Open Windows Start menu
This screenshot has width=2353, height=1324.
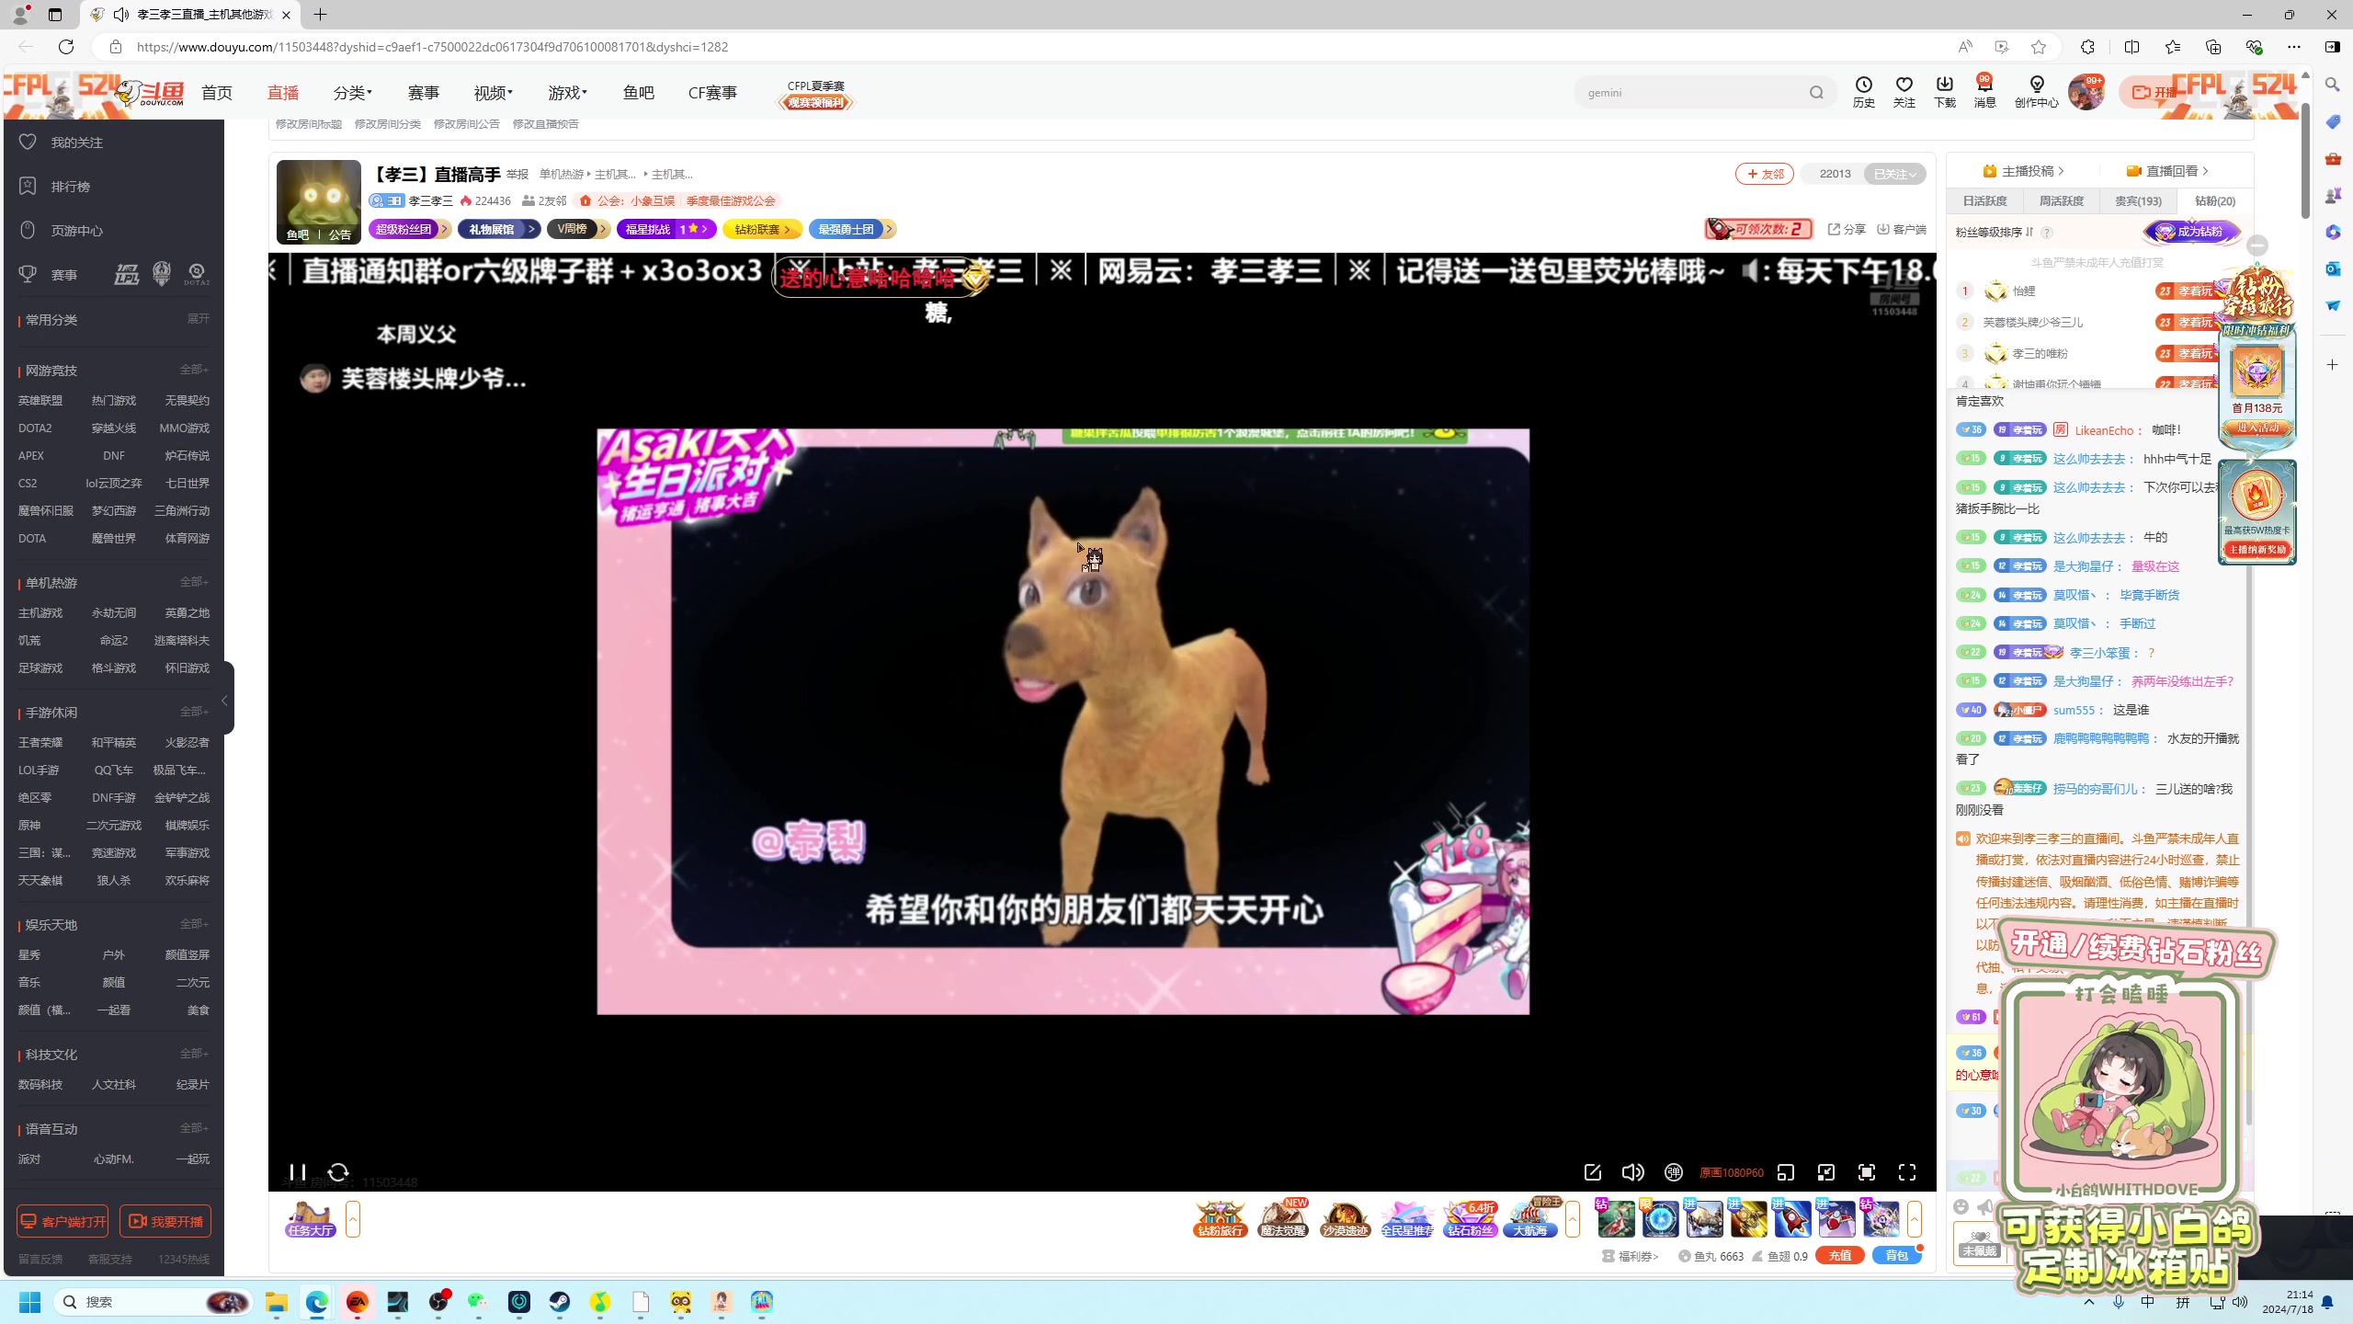29,1302
